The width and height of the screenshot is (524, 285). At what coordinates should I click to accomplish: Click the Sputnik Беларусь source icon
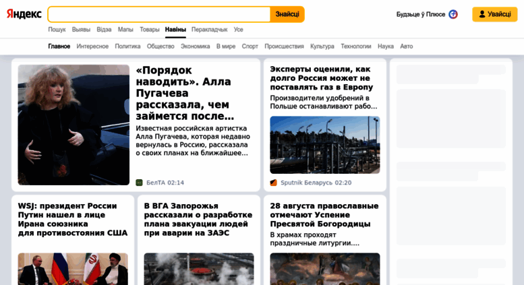(273, 183)
